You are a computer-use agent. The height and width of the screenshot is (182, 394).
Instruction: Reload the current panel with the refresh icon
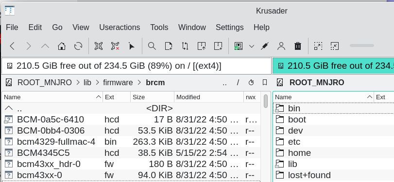point(78,46)
